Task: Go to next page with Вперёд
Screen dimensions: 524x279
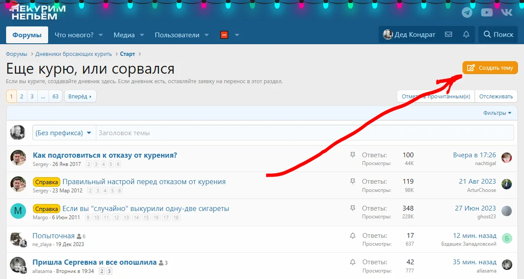Action: click(80, 96)
